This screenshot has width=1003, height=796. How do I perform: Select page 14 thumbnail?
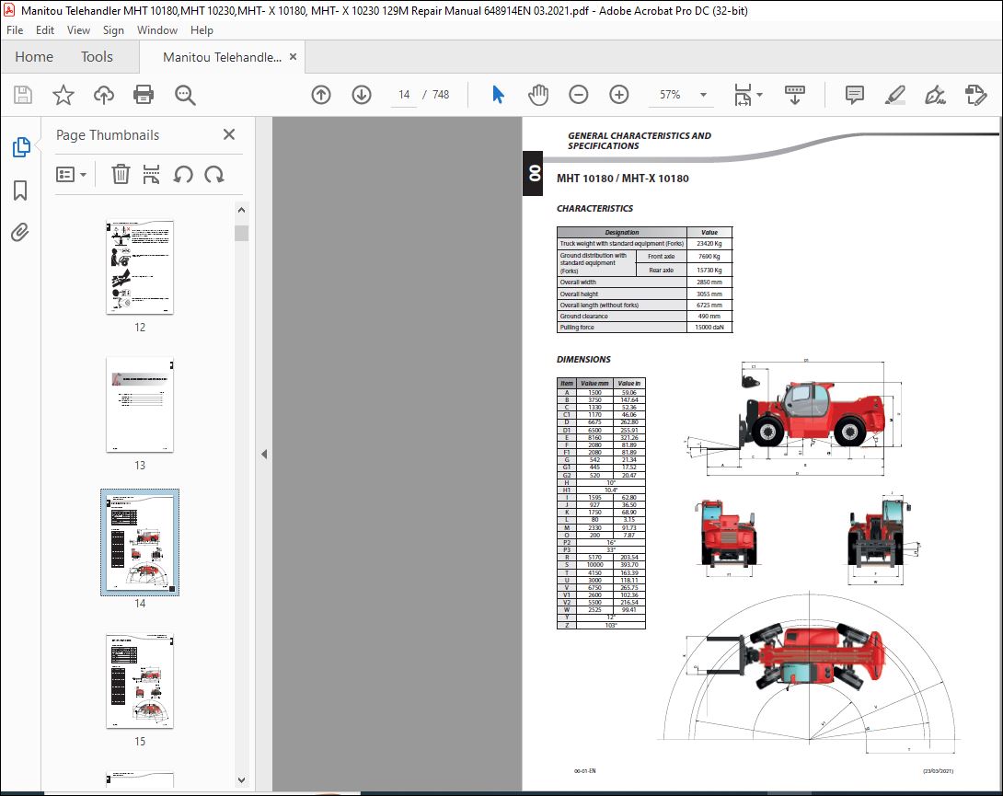[140, 543]
